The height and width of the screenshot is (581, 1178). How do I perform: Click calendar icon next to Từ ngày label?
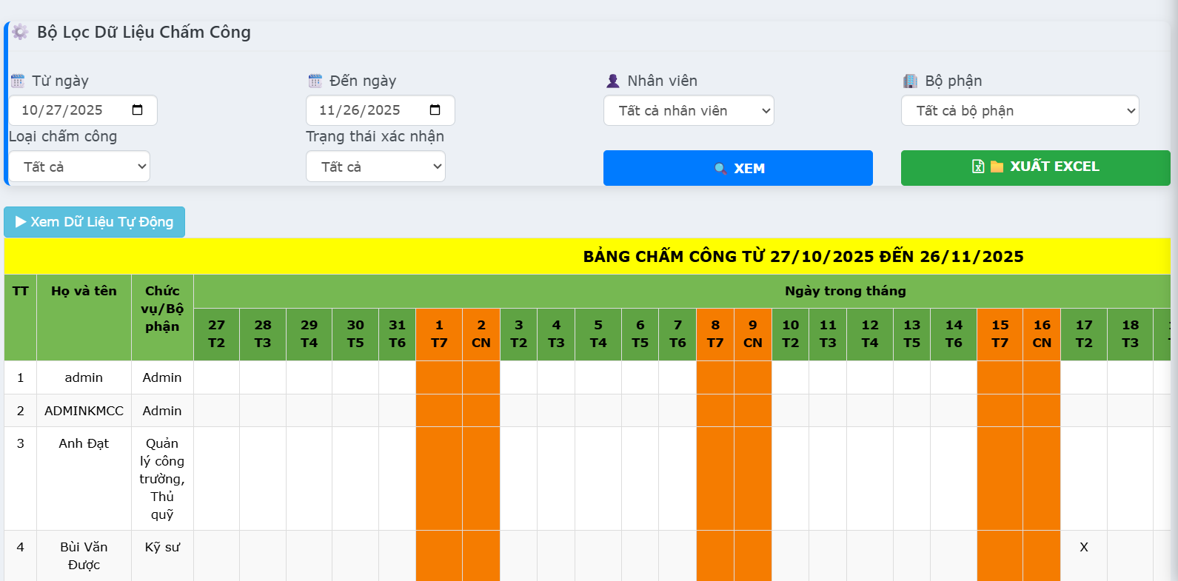point(18,81)
